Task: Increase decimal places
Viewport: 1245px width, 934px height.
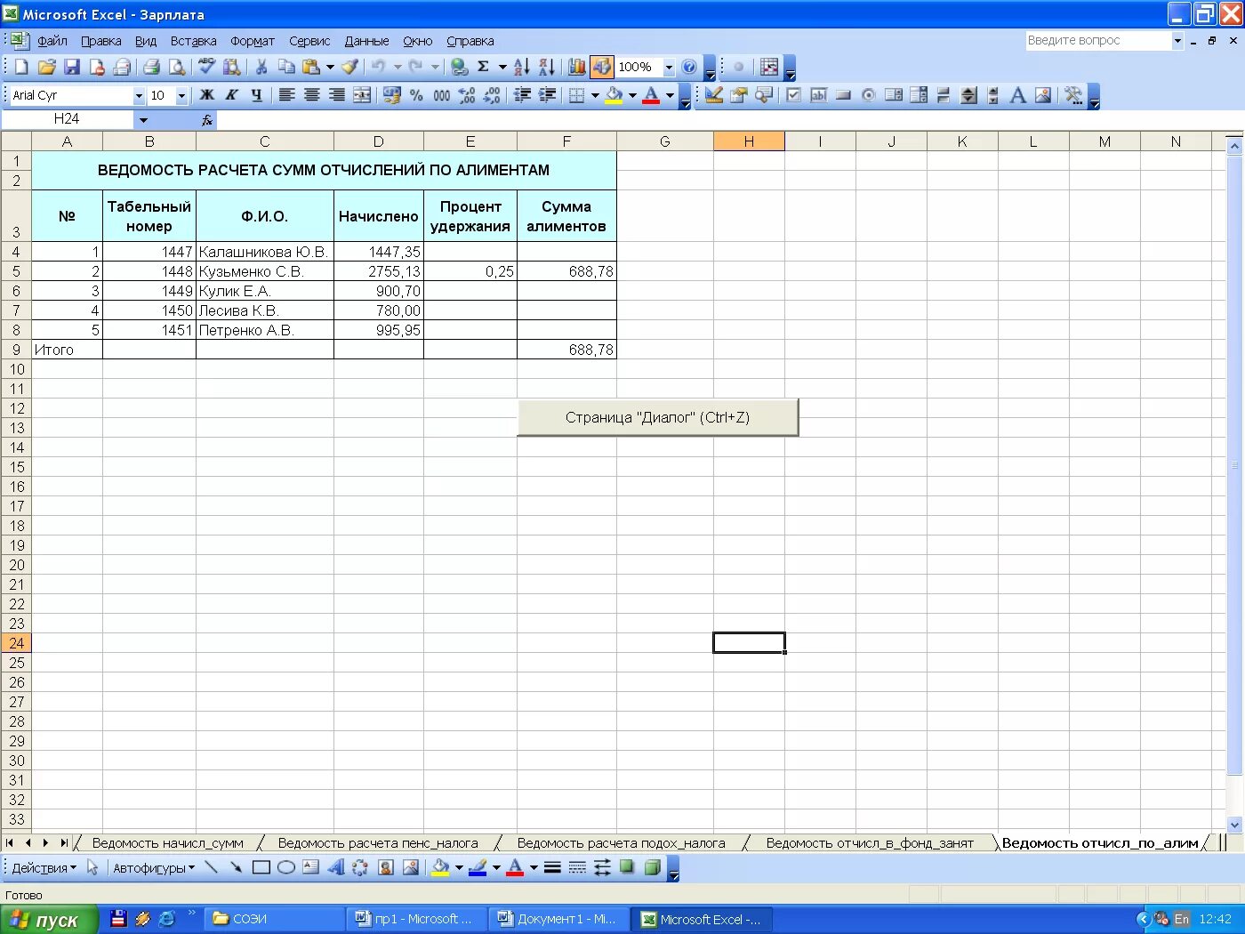Action: (467, 95)
